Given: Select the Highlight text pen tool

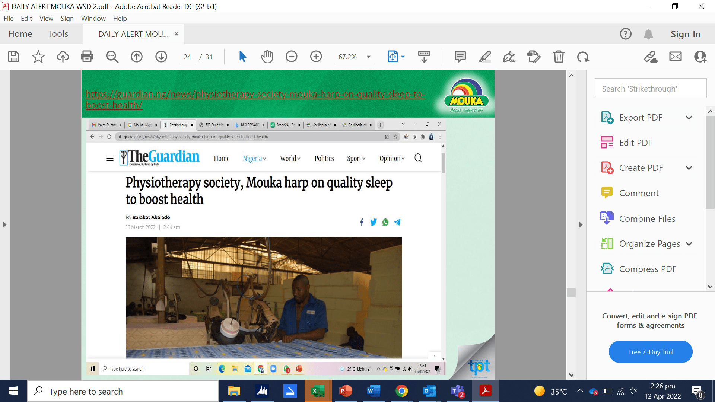Looking at the screenshot, I should pos(484,57).
